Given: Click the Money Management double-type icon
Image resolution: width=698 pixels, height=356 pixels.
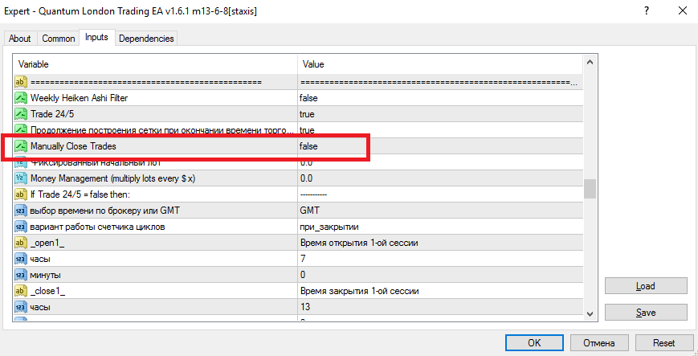Looking at the screenshot, I should 21,178.
